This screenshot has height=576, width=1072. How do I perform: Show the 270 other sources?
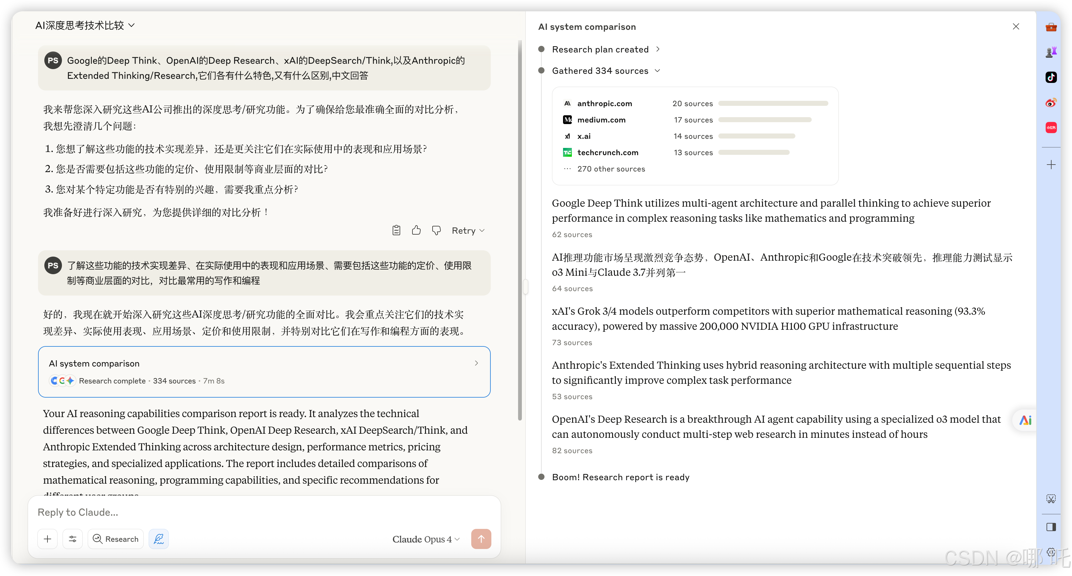pos(611,169)
